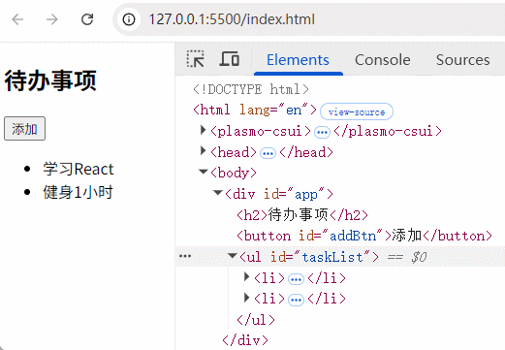
Task: Expand the head node arrow
Action: [203, 150]
